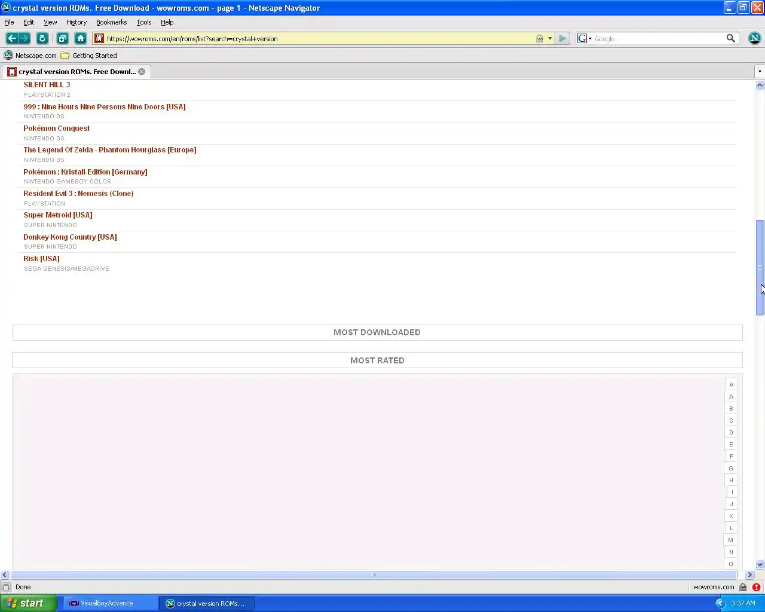
Task: Open 999: Nine Hours Nine Persons link
Action: click(105, 107)
